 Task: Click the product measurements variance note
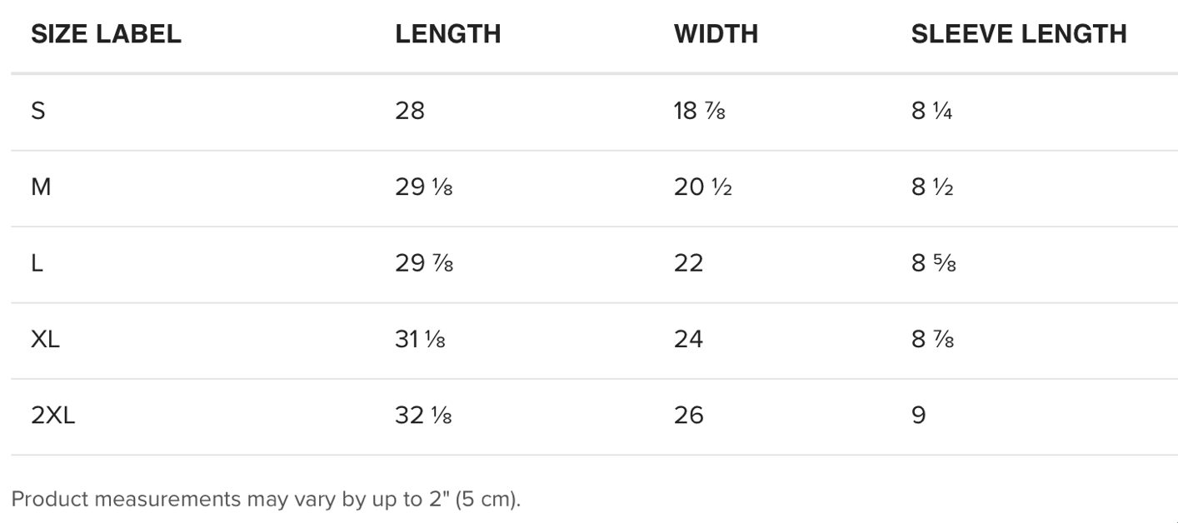266,500
